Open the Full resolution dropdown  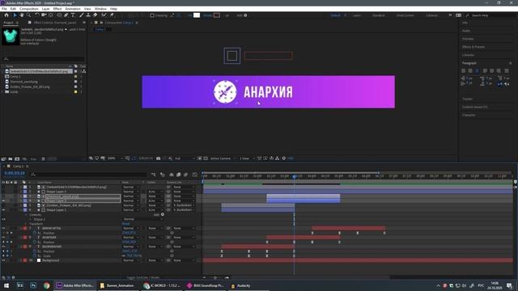(185, 158)
